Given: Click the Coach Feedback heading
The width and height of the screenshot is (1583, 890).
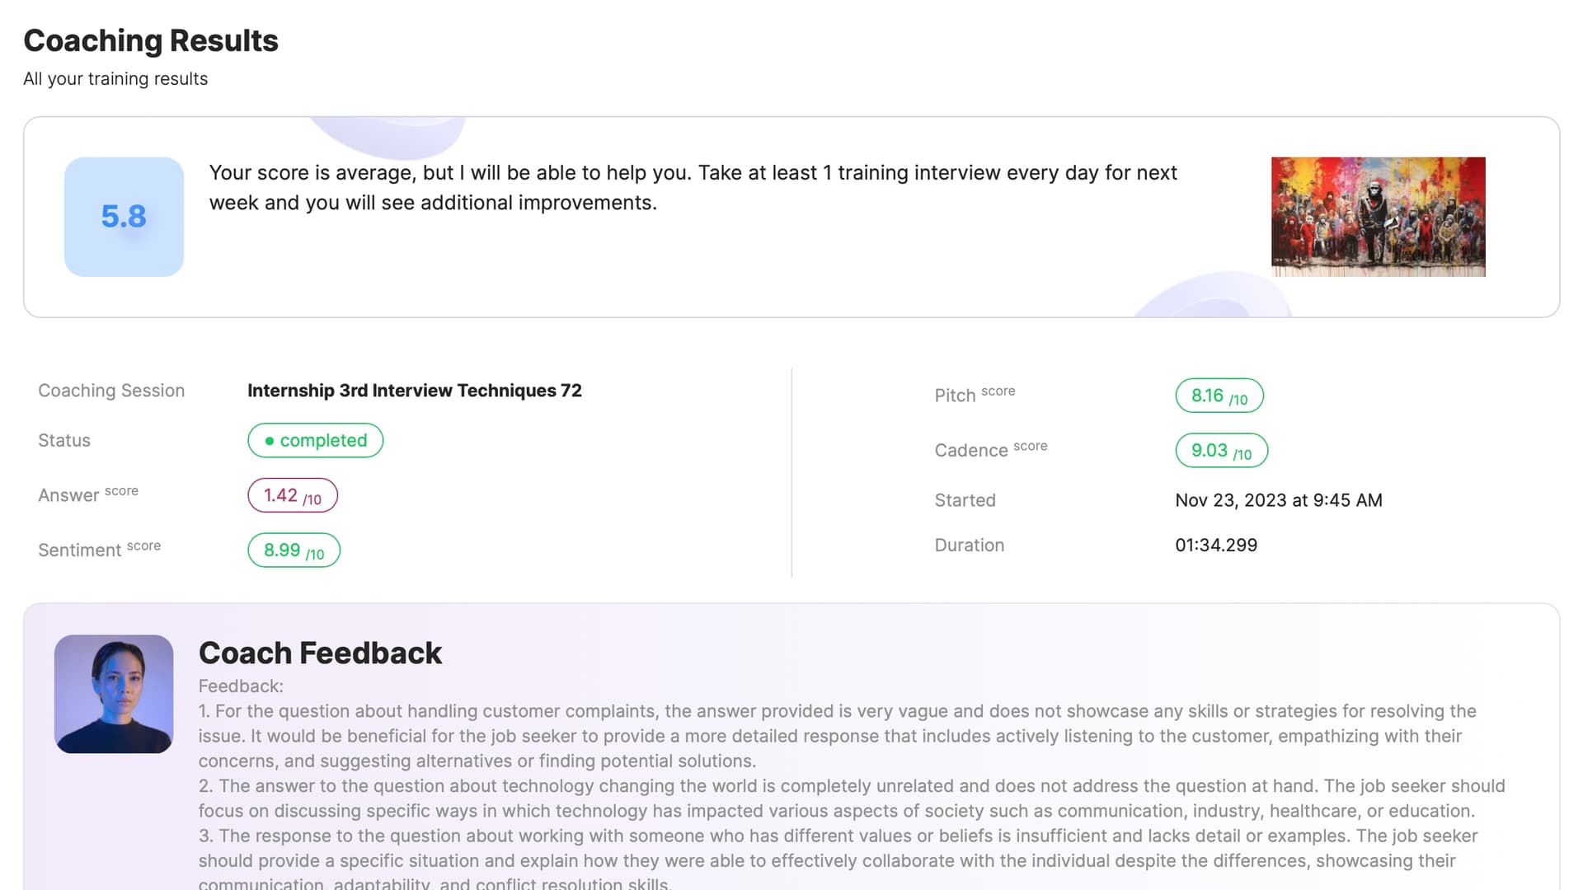Looking at the screenshot, I should [320, 653].
